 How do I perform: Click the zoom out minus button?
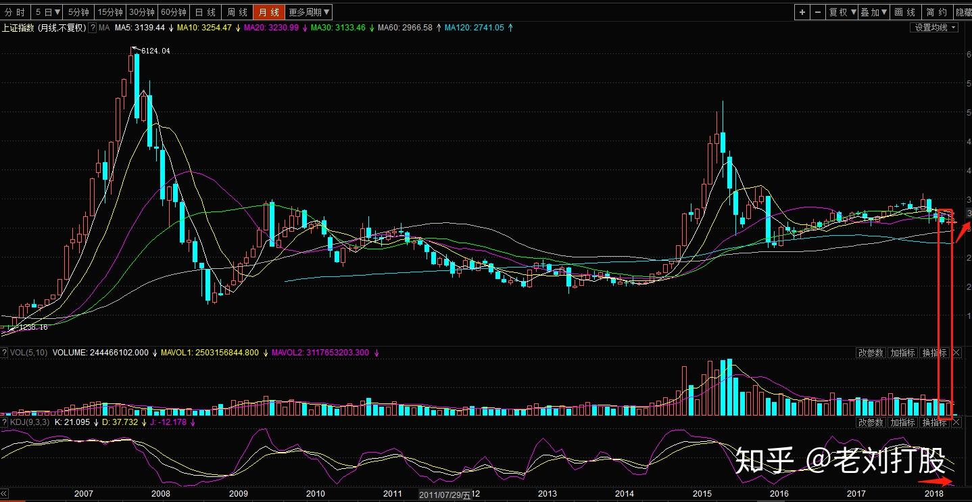click(x=818, y=12)
